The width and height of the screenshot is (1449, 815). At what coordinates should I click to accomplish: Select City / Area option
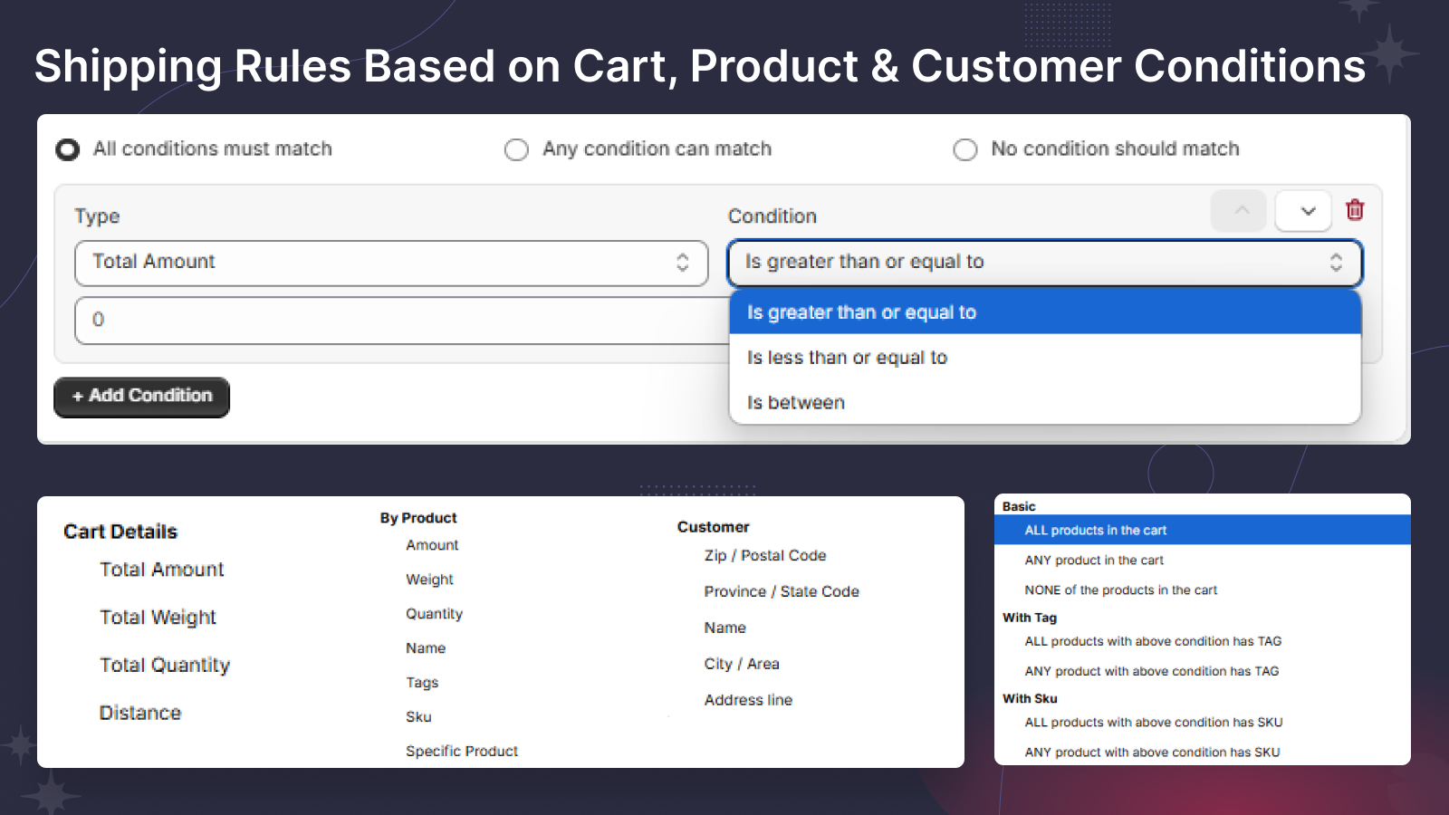(x=742, y=665)
